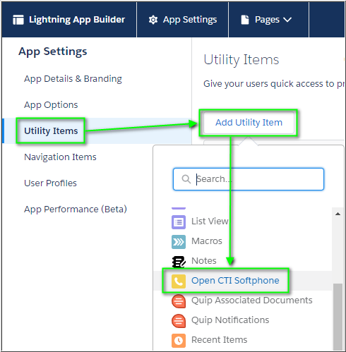
Task: Expand the Pages dropdown chevron
Action: pyautogui.click(x=287, y=20)
